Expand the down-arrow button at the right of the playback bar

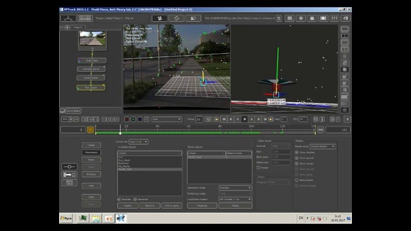click(x=347, y=119)
